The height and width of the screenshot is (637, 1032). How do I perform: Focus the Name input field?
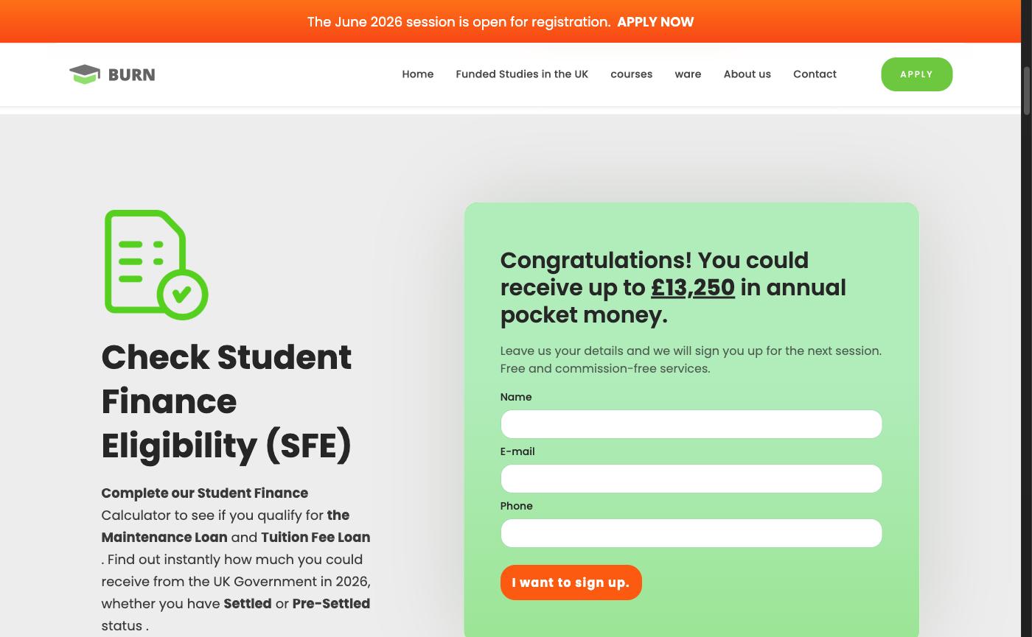point(691,424)
